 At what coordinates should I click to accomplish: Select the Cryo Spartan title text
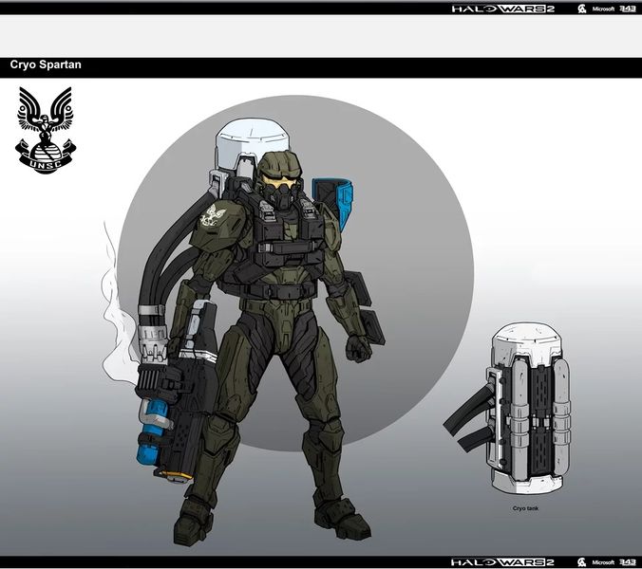pyautogui.click(x=46, y=67)
